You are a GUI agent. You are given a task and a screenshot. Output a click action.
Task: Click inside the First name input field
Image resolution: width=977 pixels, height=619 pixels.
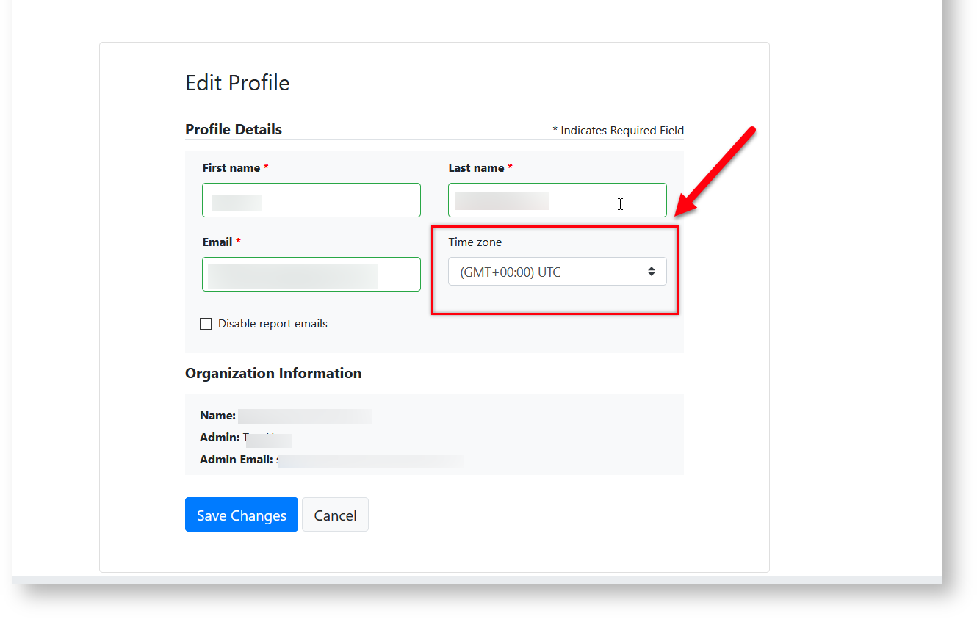click(x=311, y=200)
